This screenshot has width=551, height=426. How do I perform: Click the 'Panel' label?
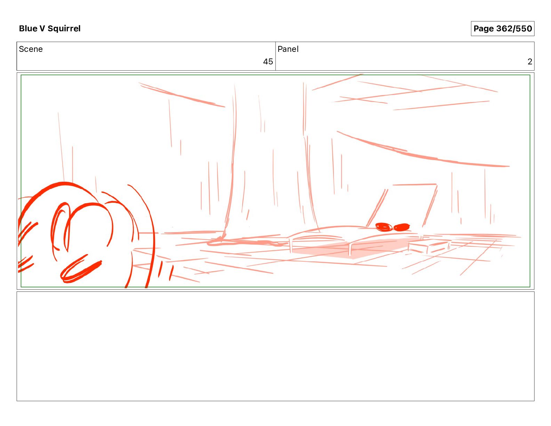click(x=288, y=49)
